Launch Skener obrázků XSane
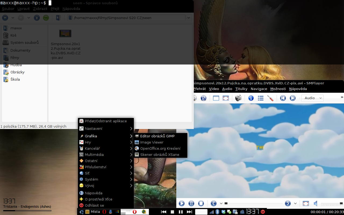The image size is (344, 215). (x=160, y=155)
